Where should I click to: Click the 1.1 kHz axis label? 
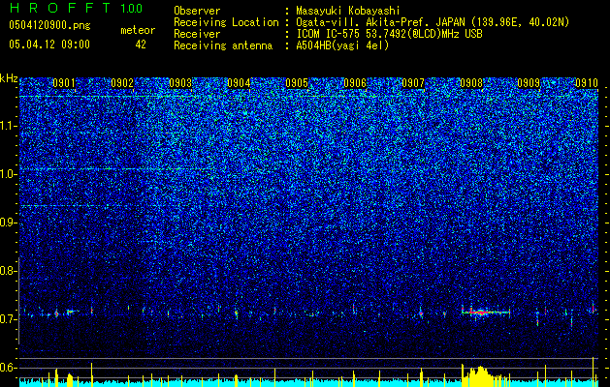pyautogui.click(x=9, y=126)
